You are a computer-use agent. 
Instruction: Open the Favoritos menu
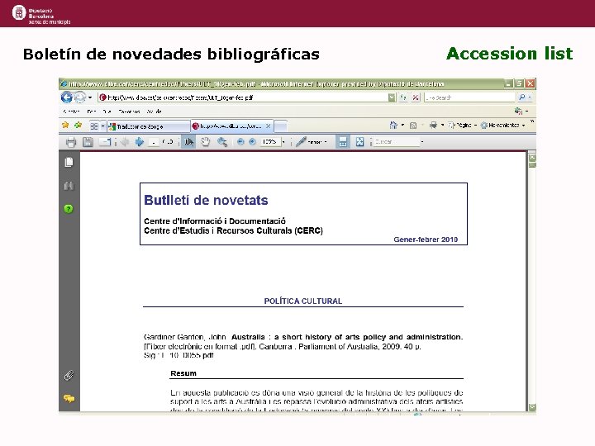(x=129, y=111)
